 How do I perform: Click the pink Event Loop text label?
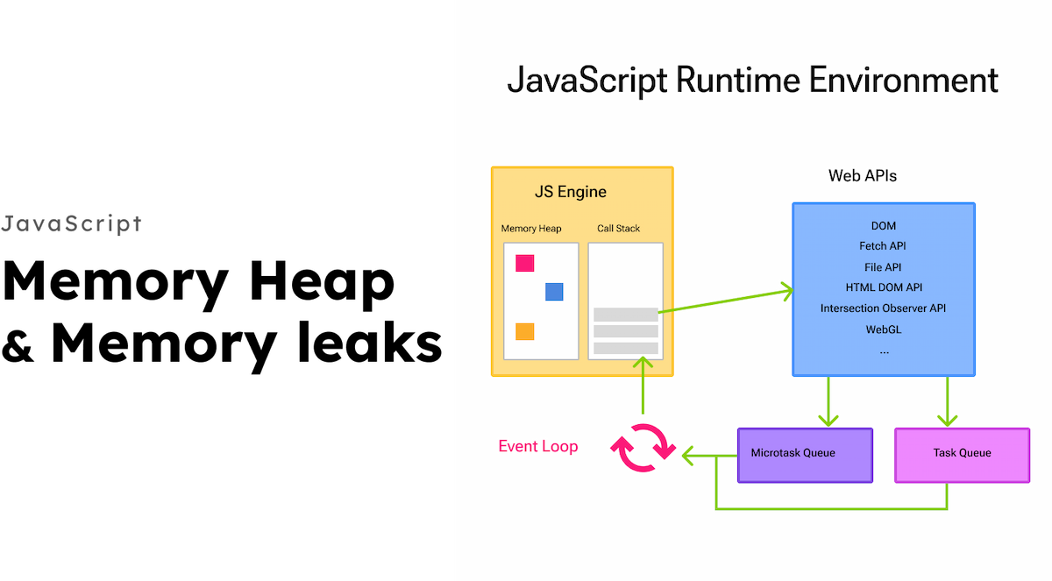(537, 446)
